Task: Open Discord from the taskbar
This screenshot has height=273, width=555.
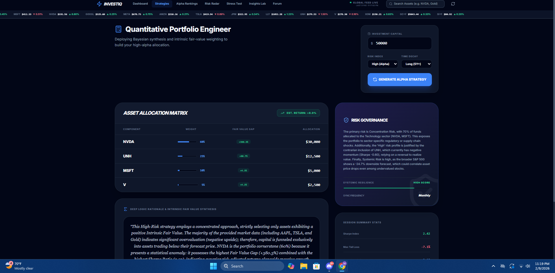Action: point(329,266)
